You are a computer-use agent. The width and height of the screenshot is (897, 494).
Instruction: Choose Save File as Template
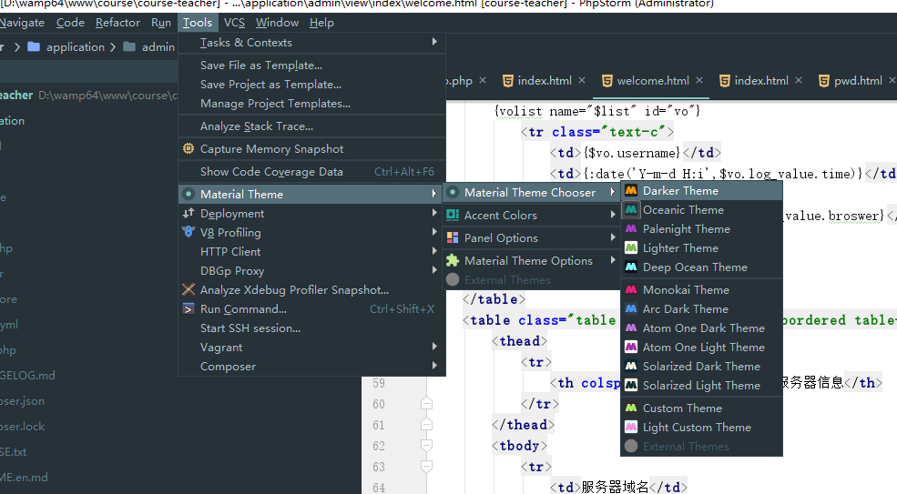[311, 66]
